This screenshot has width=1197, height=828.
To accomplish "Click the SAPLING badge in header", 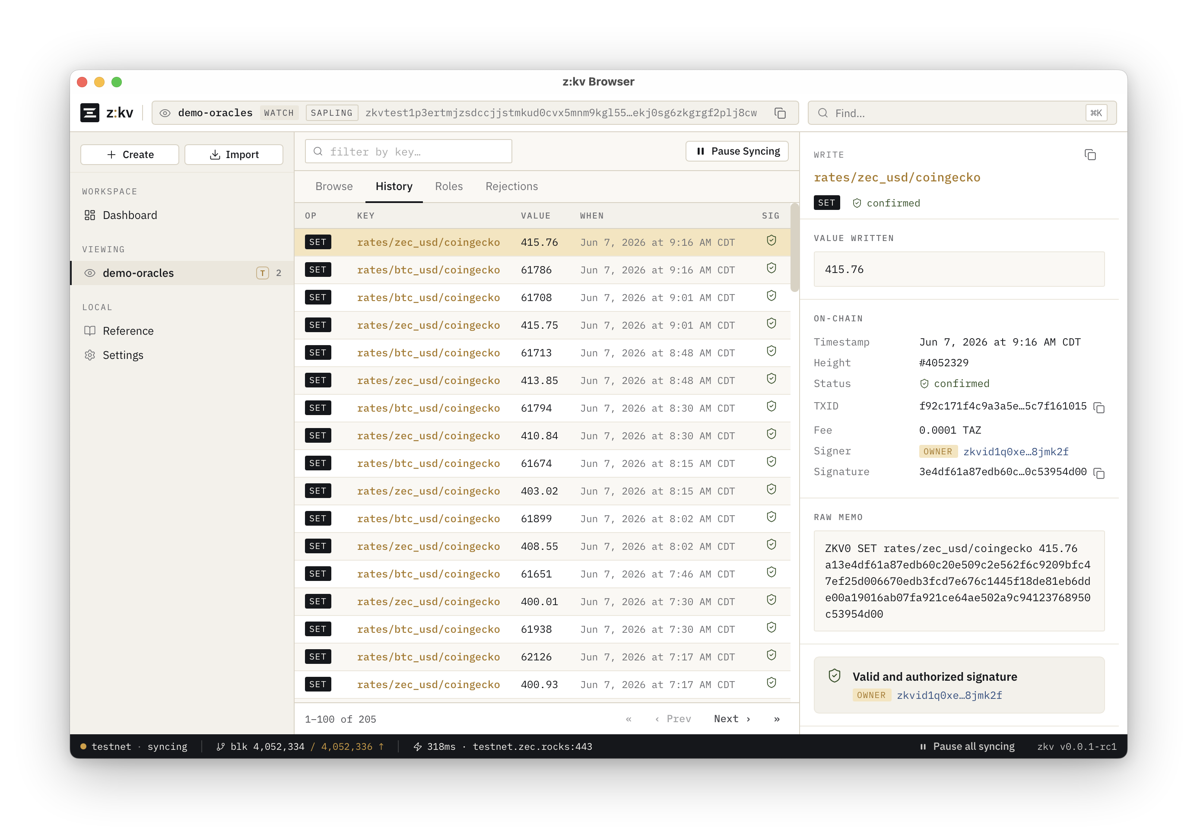I will pyautogui.click(x=332, y=113).
